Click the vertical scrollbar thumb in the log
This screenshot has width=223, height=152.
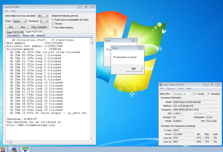91,43
